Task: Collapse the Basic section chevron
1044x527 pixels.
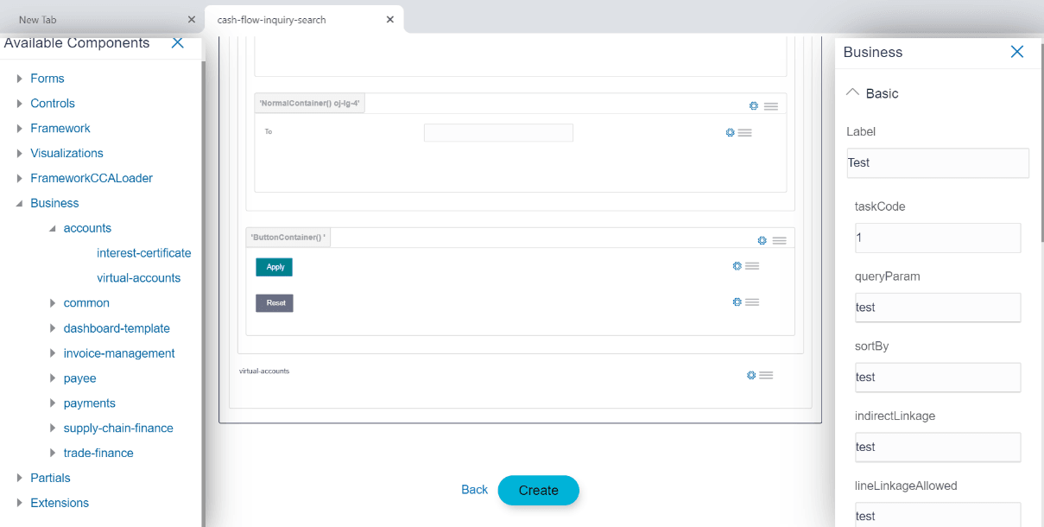Action: point(853,92)
